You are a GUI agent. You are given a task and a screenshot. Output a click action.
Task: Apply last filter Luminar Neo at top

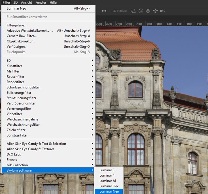point(48,8)
